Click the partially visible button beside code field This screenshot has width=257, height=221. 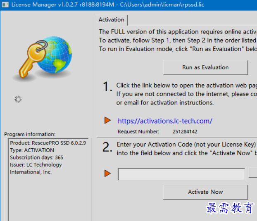(253, 173)
